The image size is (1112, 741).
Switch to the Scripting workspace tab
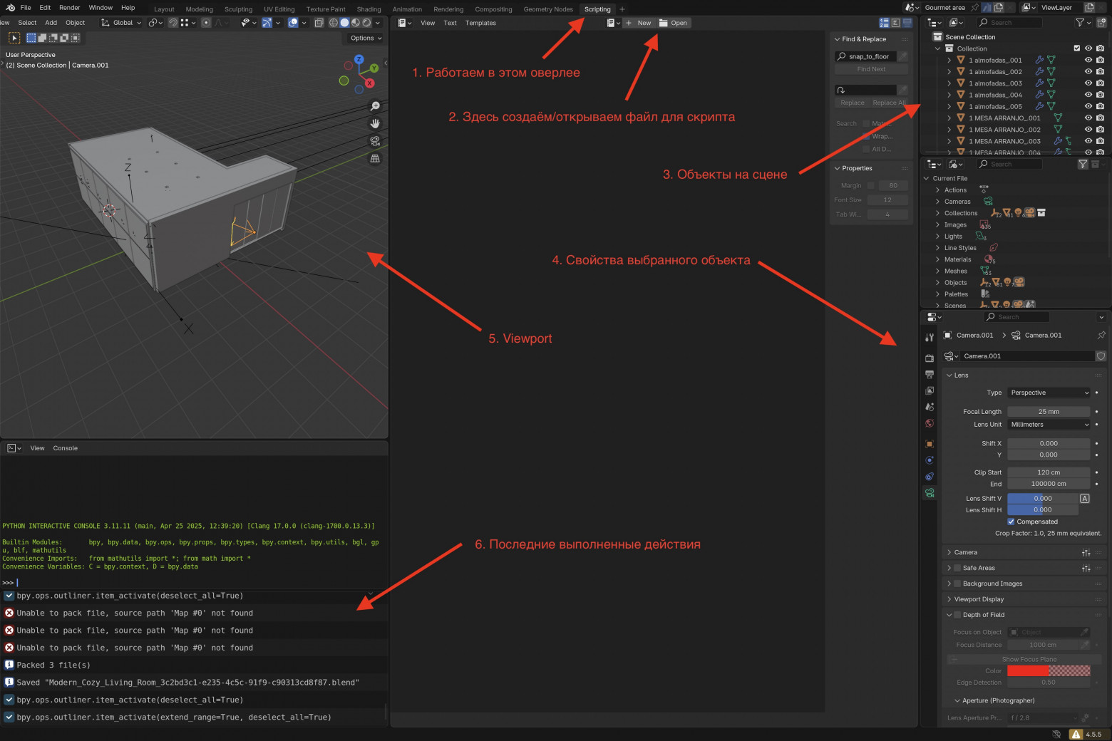click(597, 9)
